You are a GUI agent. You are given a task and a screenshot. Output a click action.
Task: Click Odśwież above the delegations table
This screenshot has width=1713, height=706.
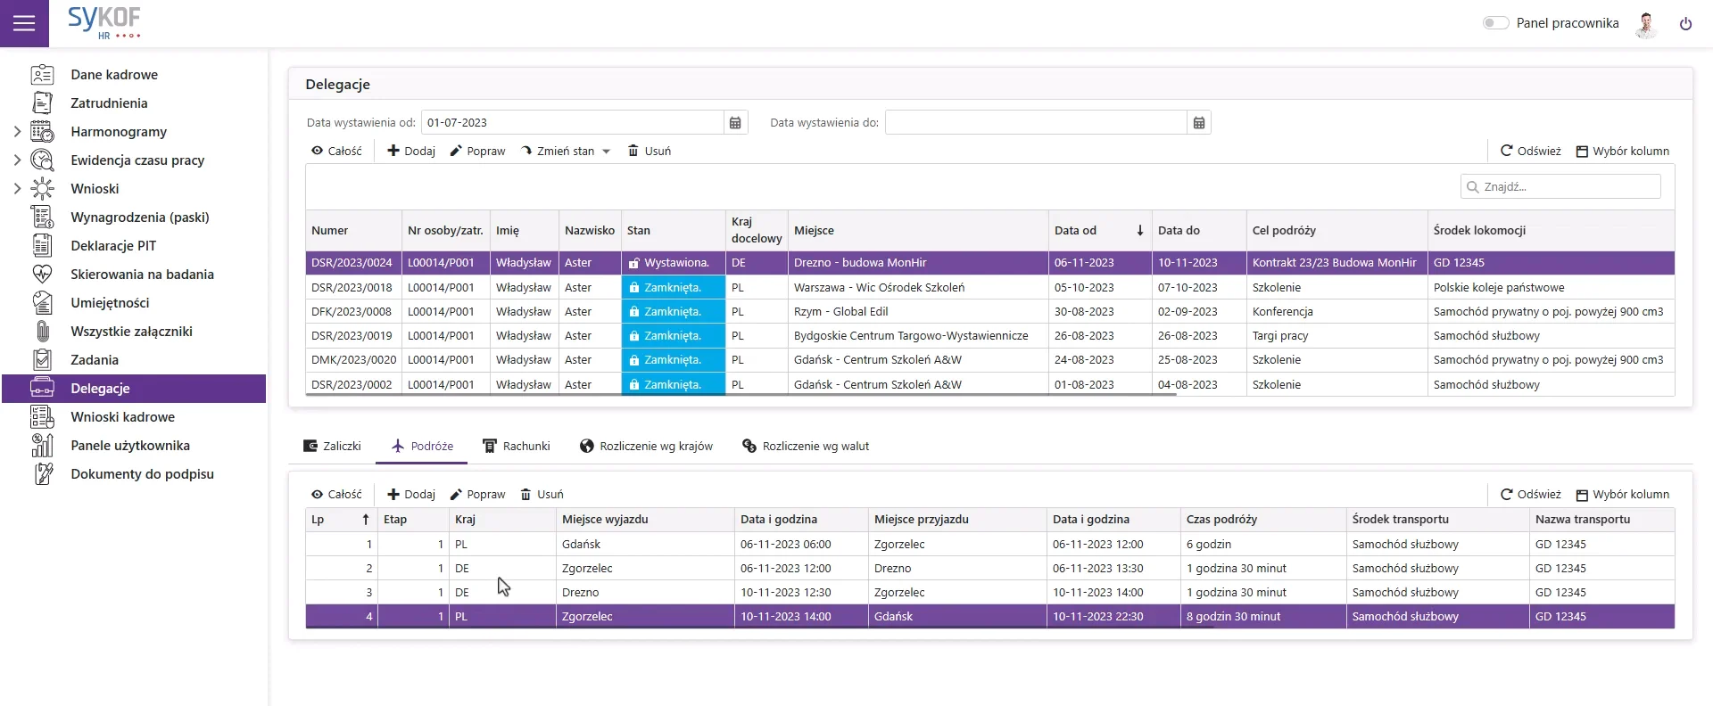click(x=1531, y=152)
